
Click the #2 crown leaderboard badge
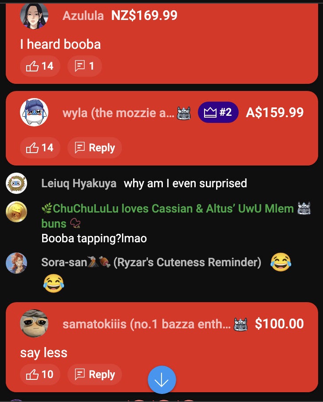[218, 112]
